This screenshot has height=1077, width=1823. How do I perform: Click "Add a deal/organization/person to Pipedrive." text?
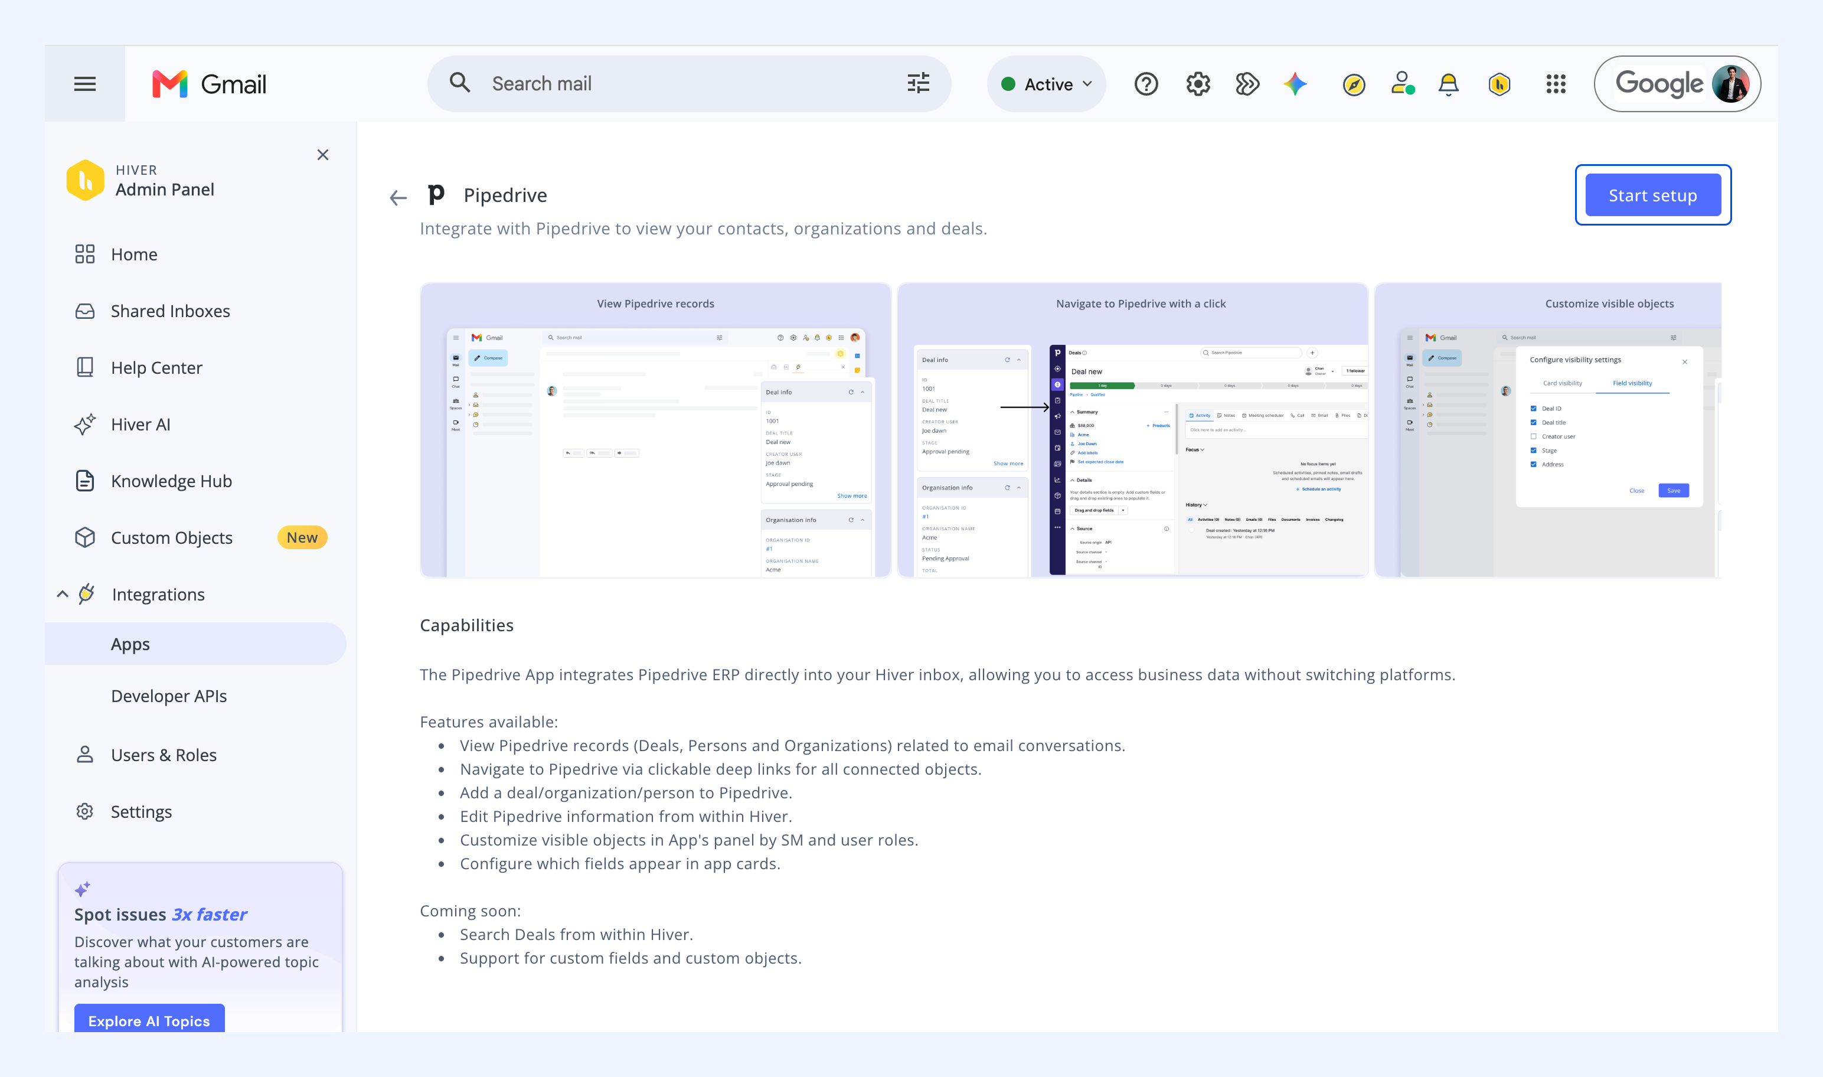pos(626,792)
